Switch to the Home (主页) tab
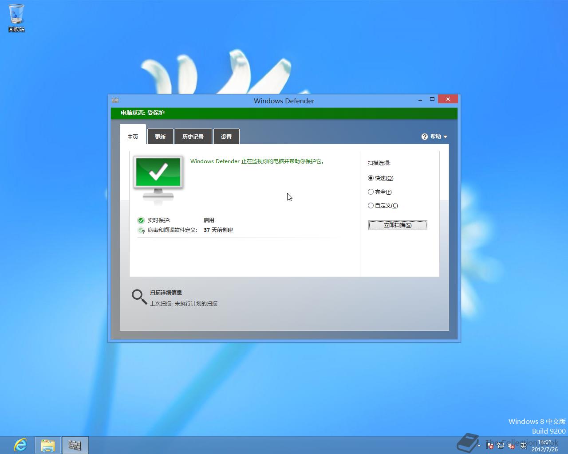This screenshot has width=568, height=454. (133, 137)
